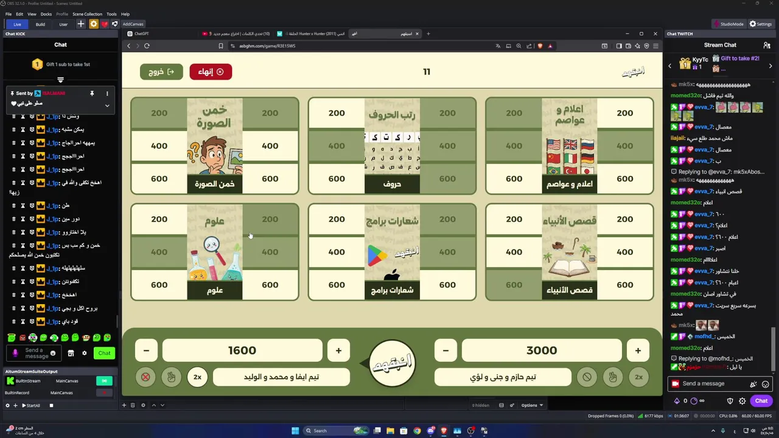779x438 pixels.
Task: Open the emoji picker in Kick chat
Action: [x=53, y=353]
